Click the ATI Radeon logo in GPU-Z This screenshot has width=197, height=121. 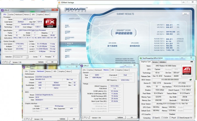(x=187, y=70)
